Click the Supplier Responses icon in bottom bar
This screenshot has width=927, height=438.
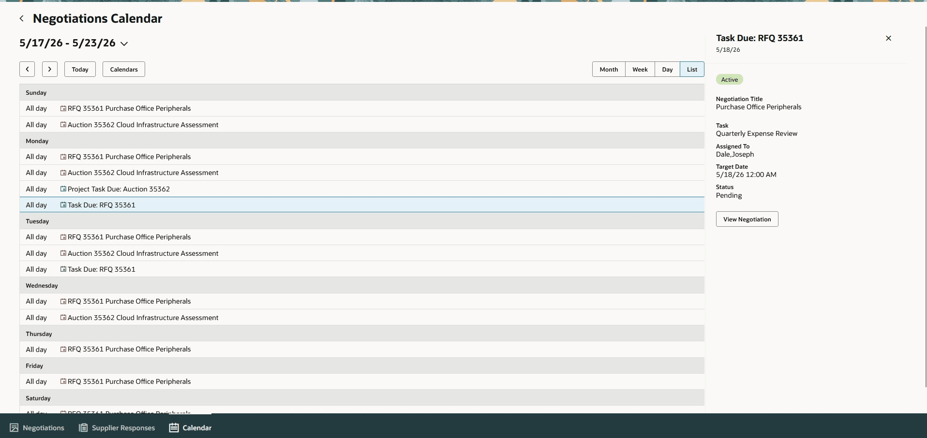(83, 428)
